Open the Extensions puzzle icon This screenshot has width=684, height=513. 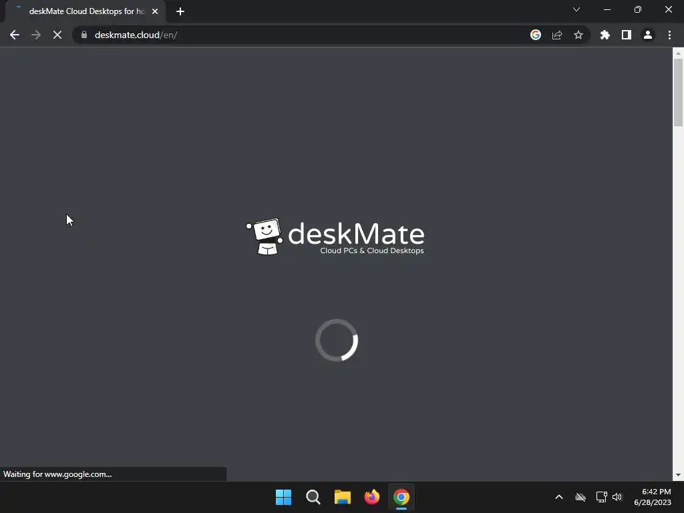pos(605,35)
